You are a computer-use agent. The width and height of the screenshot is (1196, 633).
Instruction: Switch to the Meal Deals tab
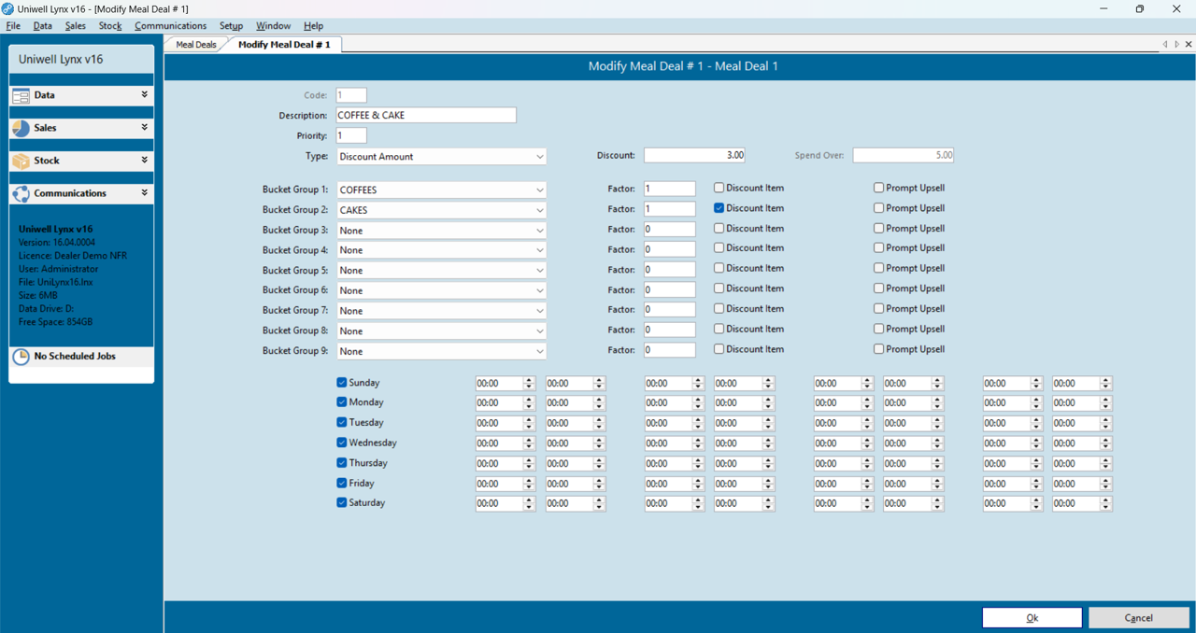196,44
